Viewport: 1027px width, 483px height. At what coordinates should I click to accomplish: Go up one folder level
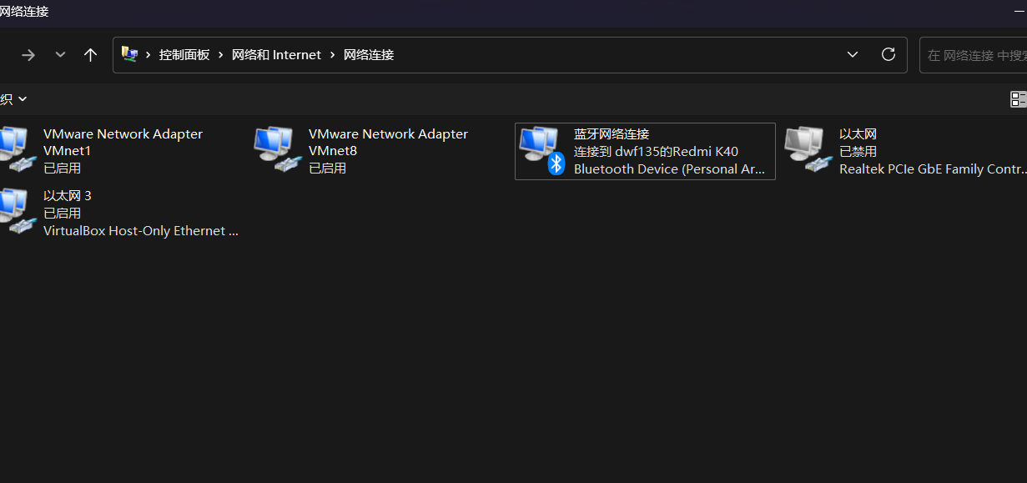point(91,54)
